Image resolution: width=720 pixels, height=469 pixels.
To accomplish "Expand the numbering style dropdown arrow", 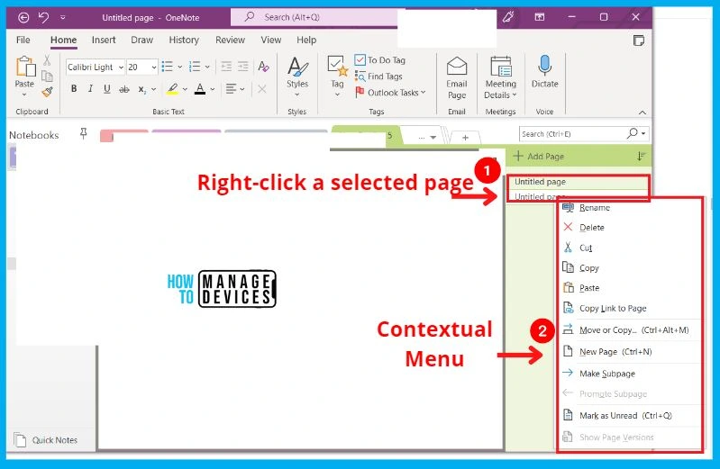I will (x=207, y=67).
